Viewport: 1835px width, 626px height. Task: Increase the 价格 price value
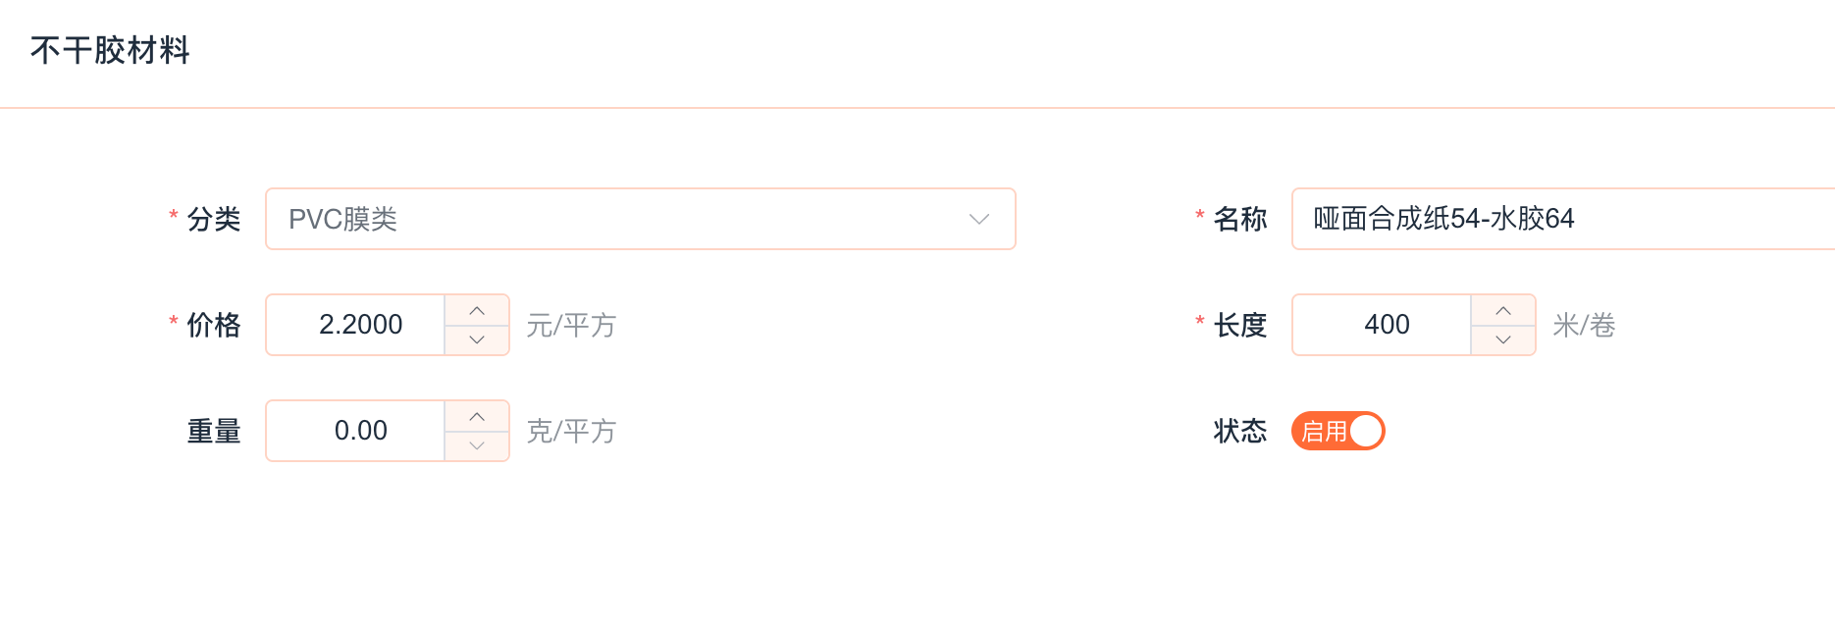click(x=477, y=311)
